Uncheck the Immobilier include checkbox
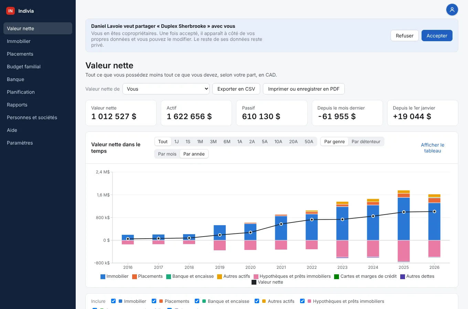 tap(113, 301)
